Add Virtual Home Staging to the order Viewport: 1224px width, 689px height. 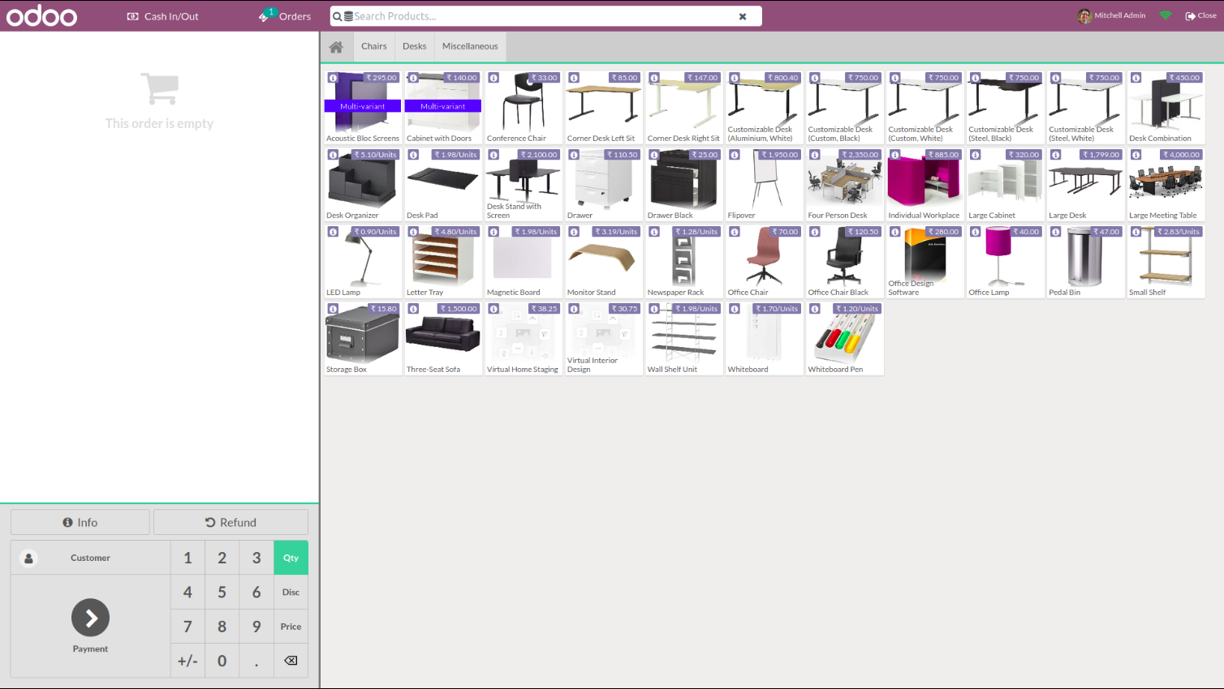click(x=523, y=339)
